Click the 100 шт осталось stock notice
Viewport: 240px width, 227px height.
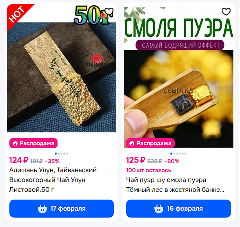[x=149, y=171]
